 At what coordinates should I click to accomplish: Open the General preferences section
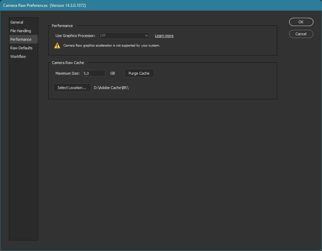click(23, 22)
